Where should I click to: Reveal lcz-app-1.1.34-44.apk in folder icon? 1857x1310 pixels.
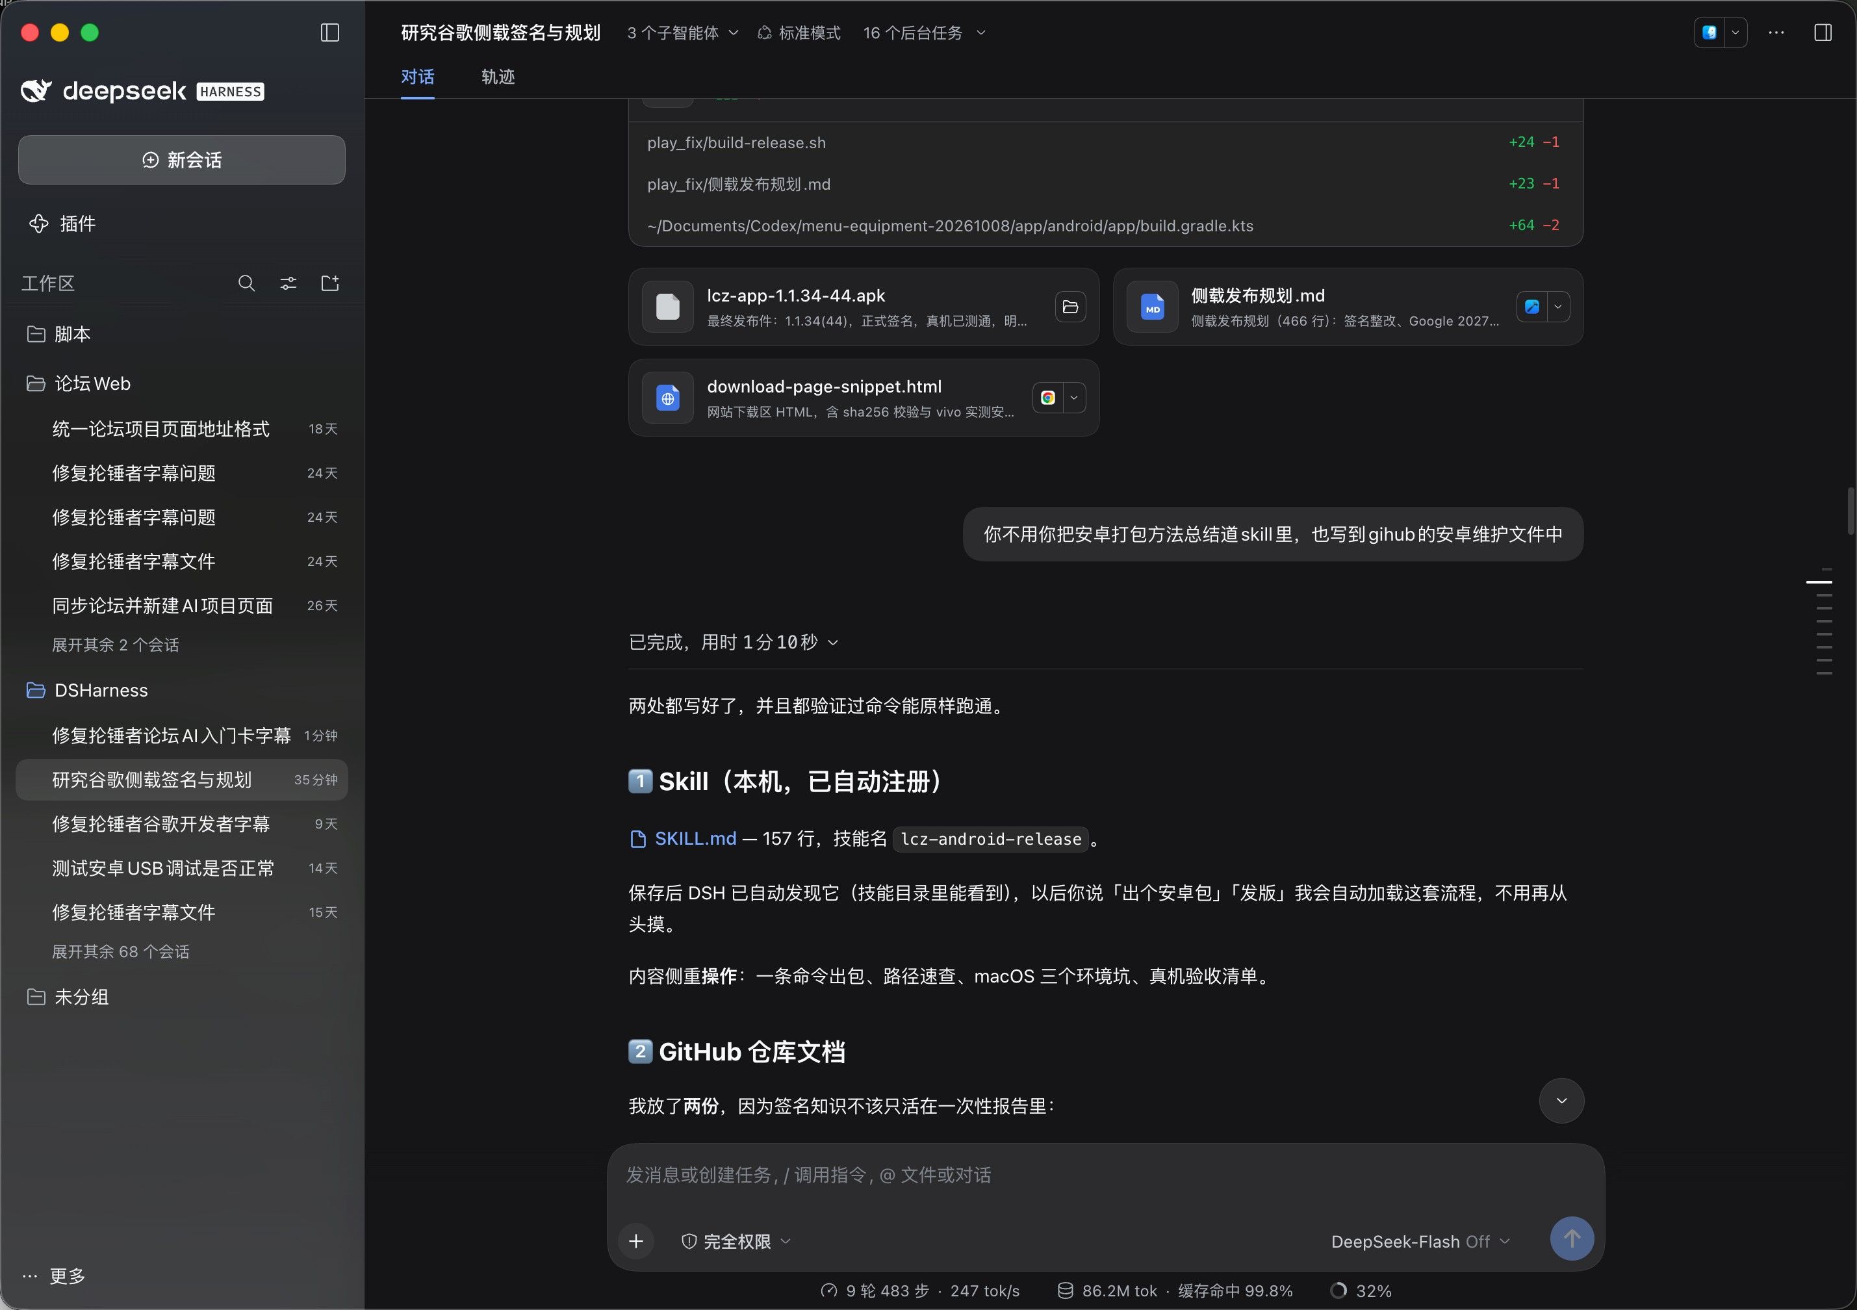click(x=1070, y=307)
